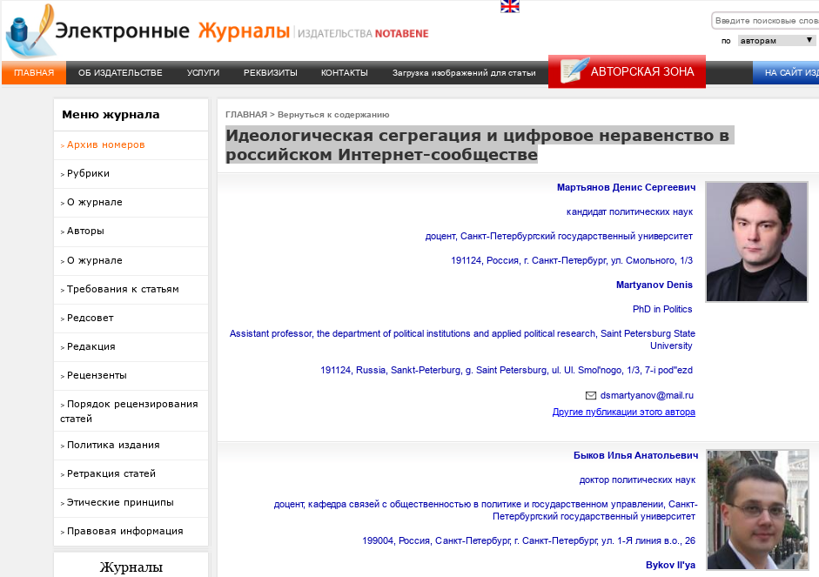Click the English language flag icon
The width and height of the screenshot is (819, 577).
click(x=510, y=6)
